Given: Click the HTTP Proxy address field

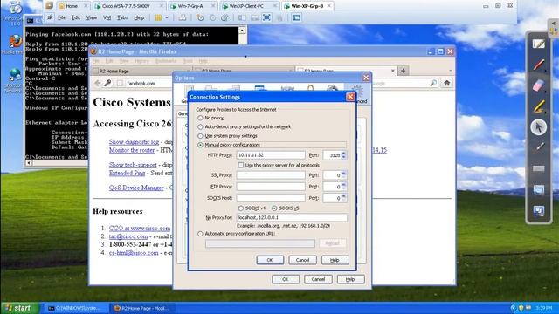Looking at the screenshot, I should [x=271, y=155].
